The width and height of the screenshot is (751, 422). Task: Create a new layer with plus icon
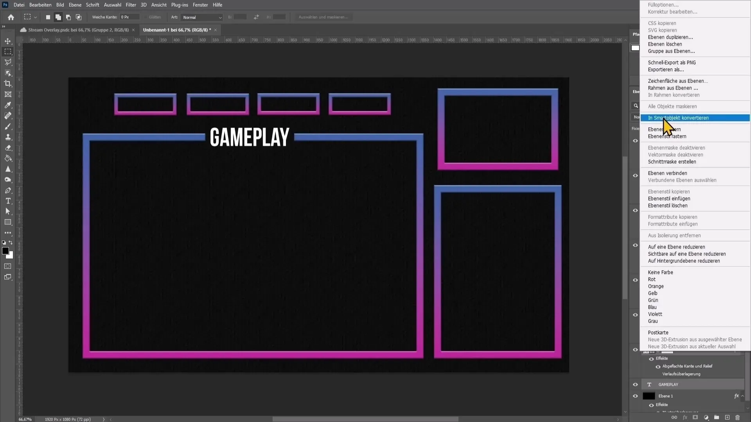(727, 417)
